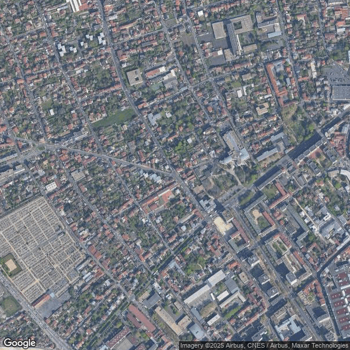Click the blue-gray roofed complex right of center
The image size is (350, 350).
click(233, 146)
